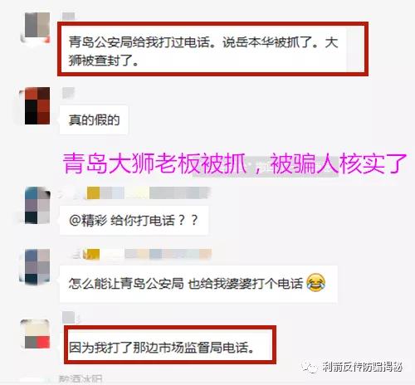Select the 青岛公安局给我打过电话 message bubble
415x385 pixels.
[203, 51]
